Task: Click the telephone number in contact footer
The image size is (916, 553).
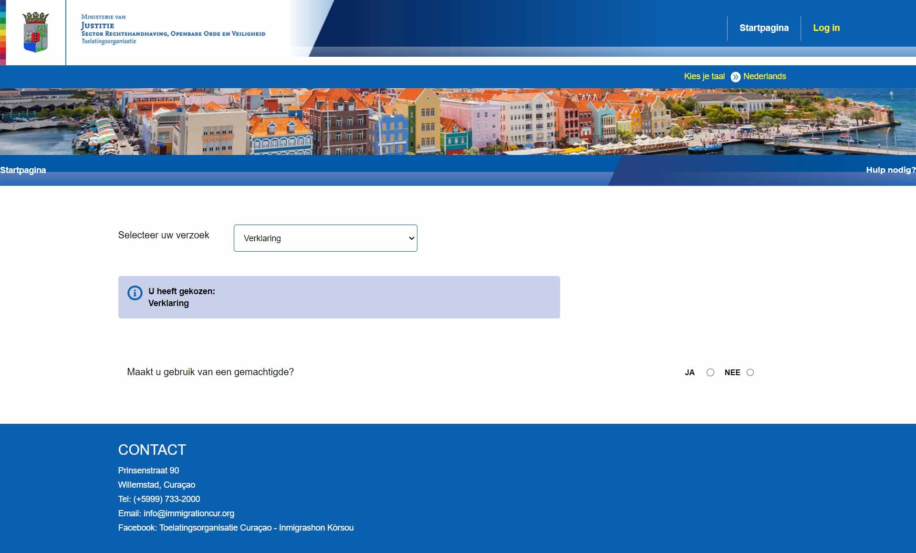Action: coord(167,499)
